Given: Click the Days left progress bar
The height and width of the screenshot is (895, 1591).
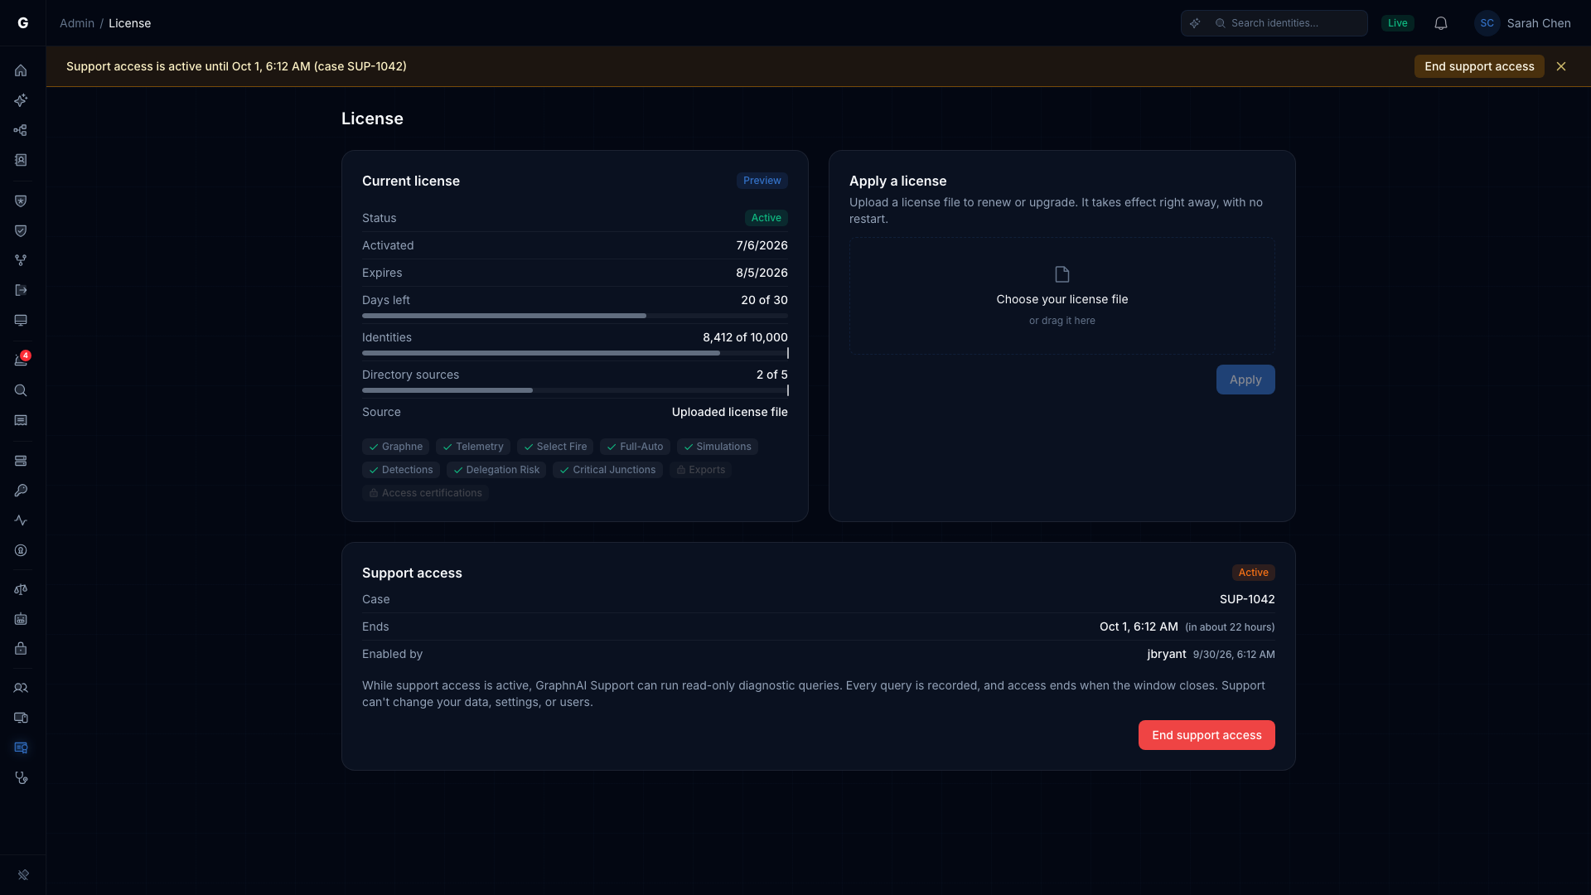Looking at the screenshot, I should [575, 316].
